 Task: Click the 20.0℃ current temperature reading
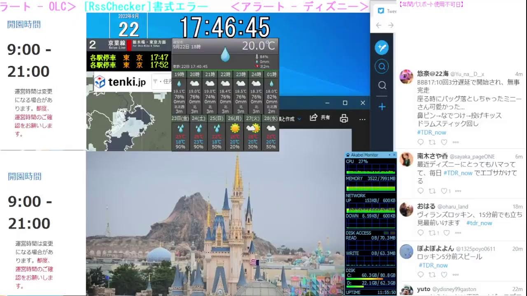coord(258,46)
